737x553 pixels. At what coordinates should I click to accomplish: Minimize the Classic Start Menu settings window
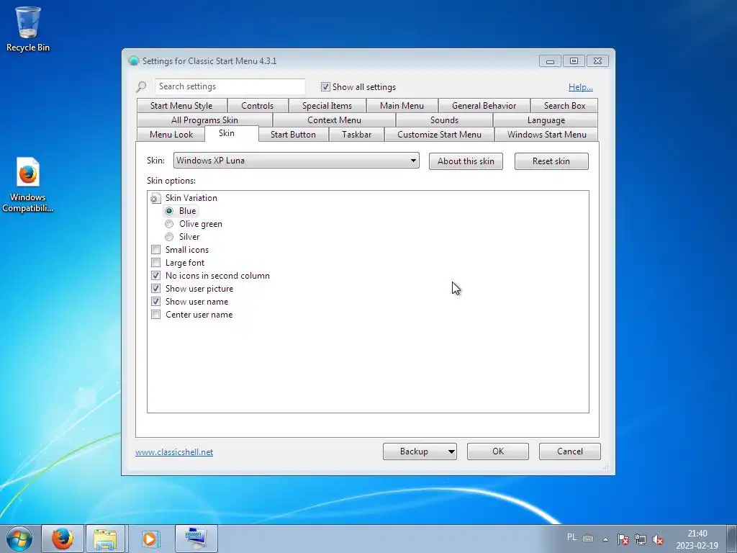[550, 61]
